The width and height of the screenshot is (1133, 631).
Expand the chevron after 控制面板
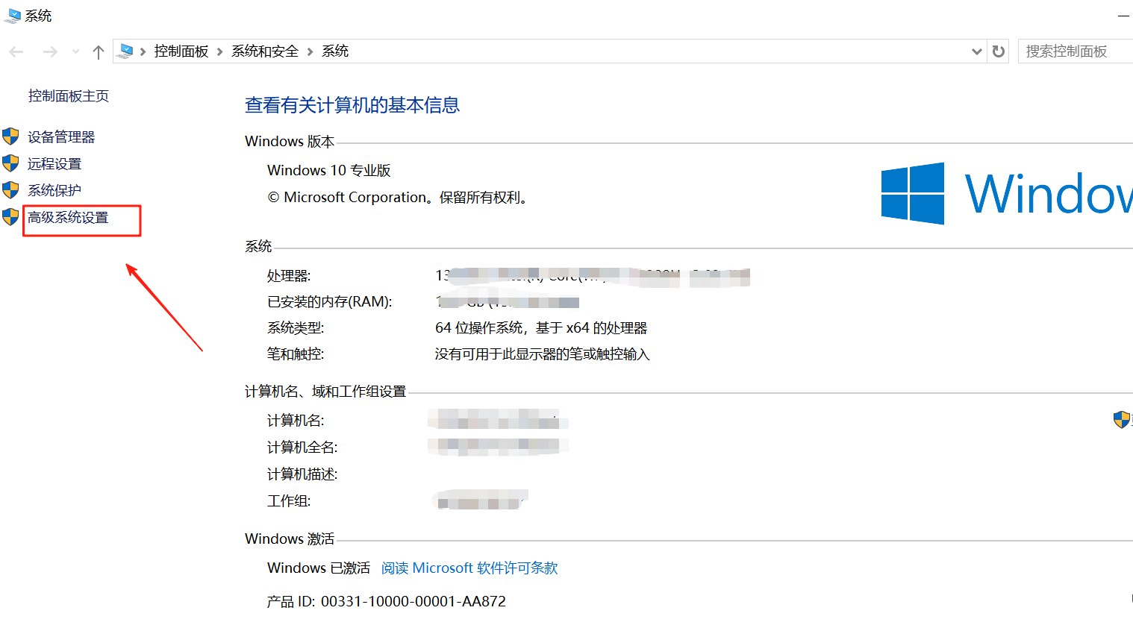pyautogui.click(x=220, y=51)
